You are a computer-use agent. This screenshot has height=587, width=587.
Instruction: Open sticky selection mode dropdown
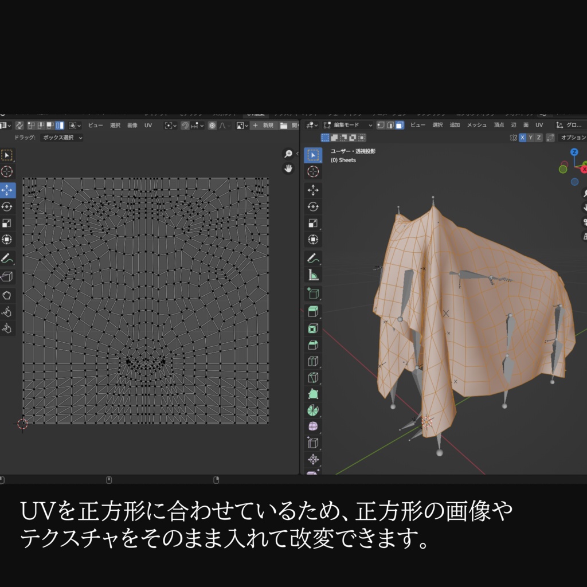pos(75,126)
